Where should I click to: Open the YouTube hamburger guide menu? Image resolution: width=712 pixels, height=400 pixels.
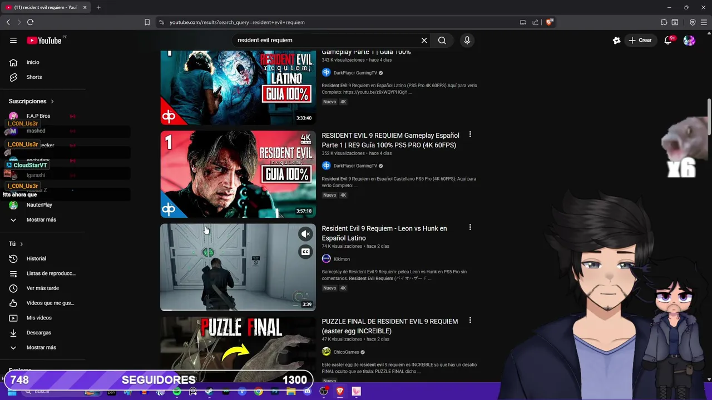click(13, 40)
